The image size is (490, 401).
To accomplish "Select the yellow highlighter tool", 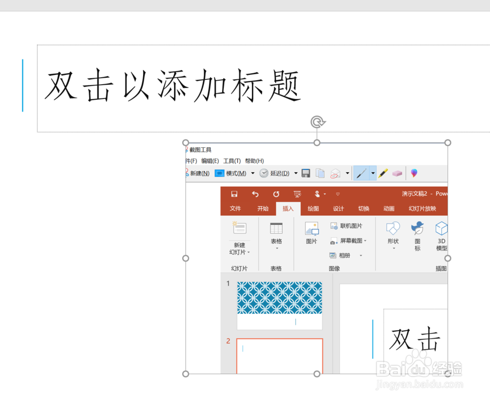I will [x=383, y=173].
